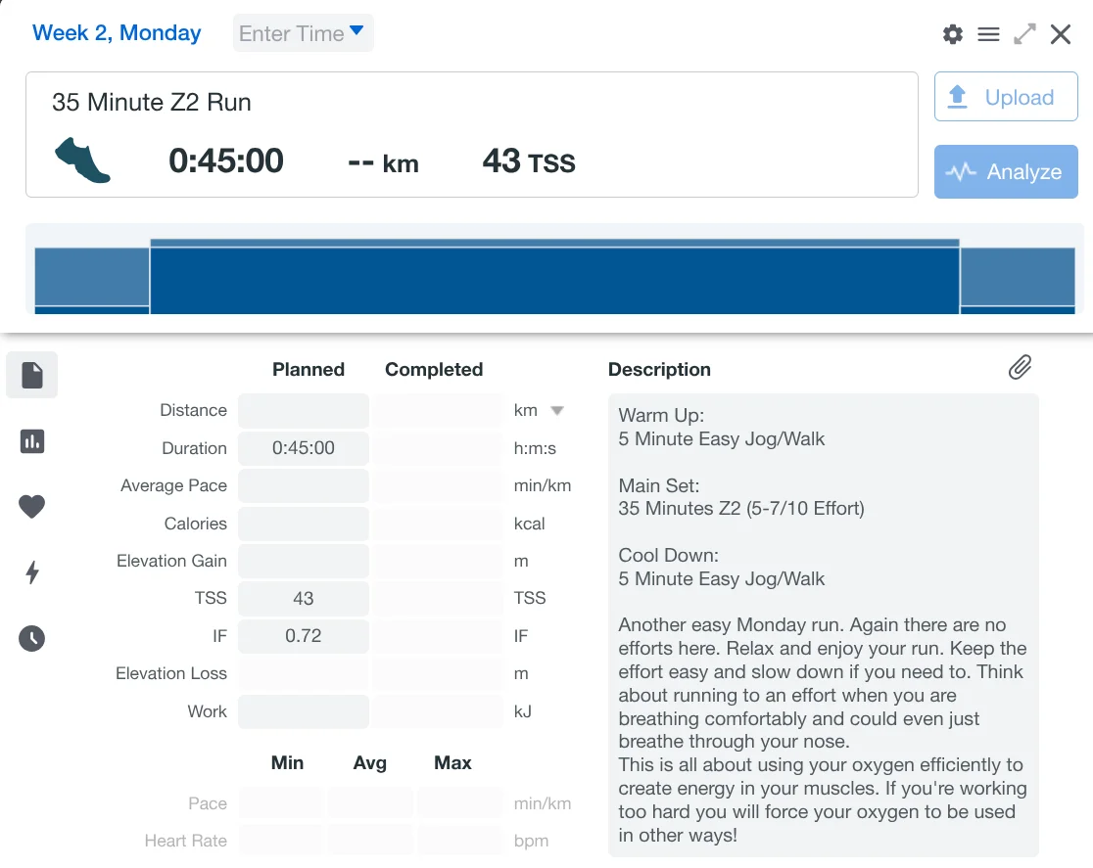Image resolution: width=1093 pixels, height=868 pixels.
Task: Click the Upload button
Action: point(1006,97)
